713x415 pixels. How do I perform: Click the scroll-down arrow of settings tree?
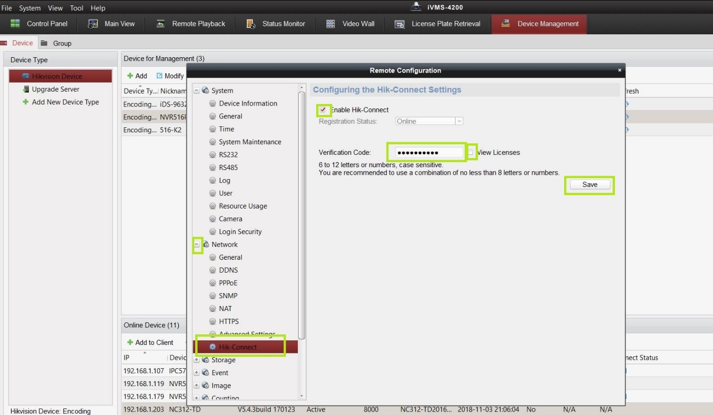click(302, 396)
